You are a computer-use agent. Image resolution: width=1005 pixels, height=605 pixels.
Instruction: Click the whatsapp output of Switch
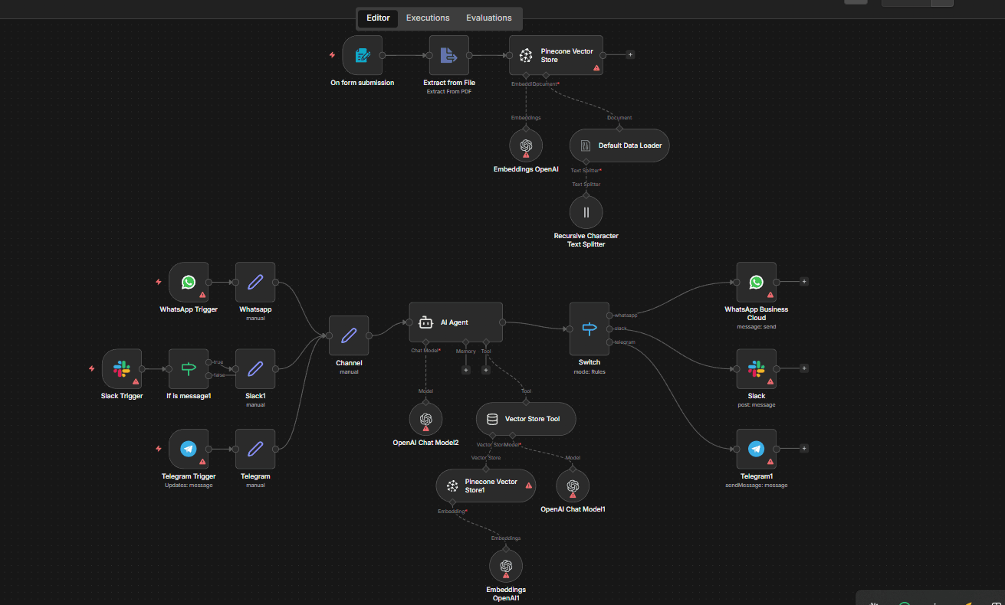pos(610,315)
